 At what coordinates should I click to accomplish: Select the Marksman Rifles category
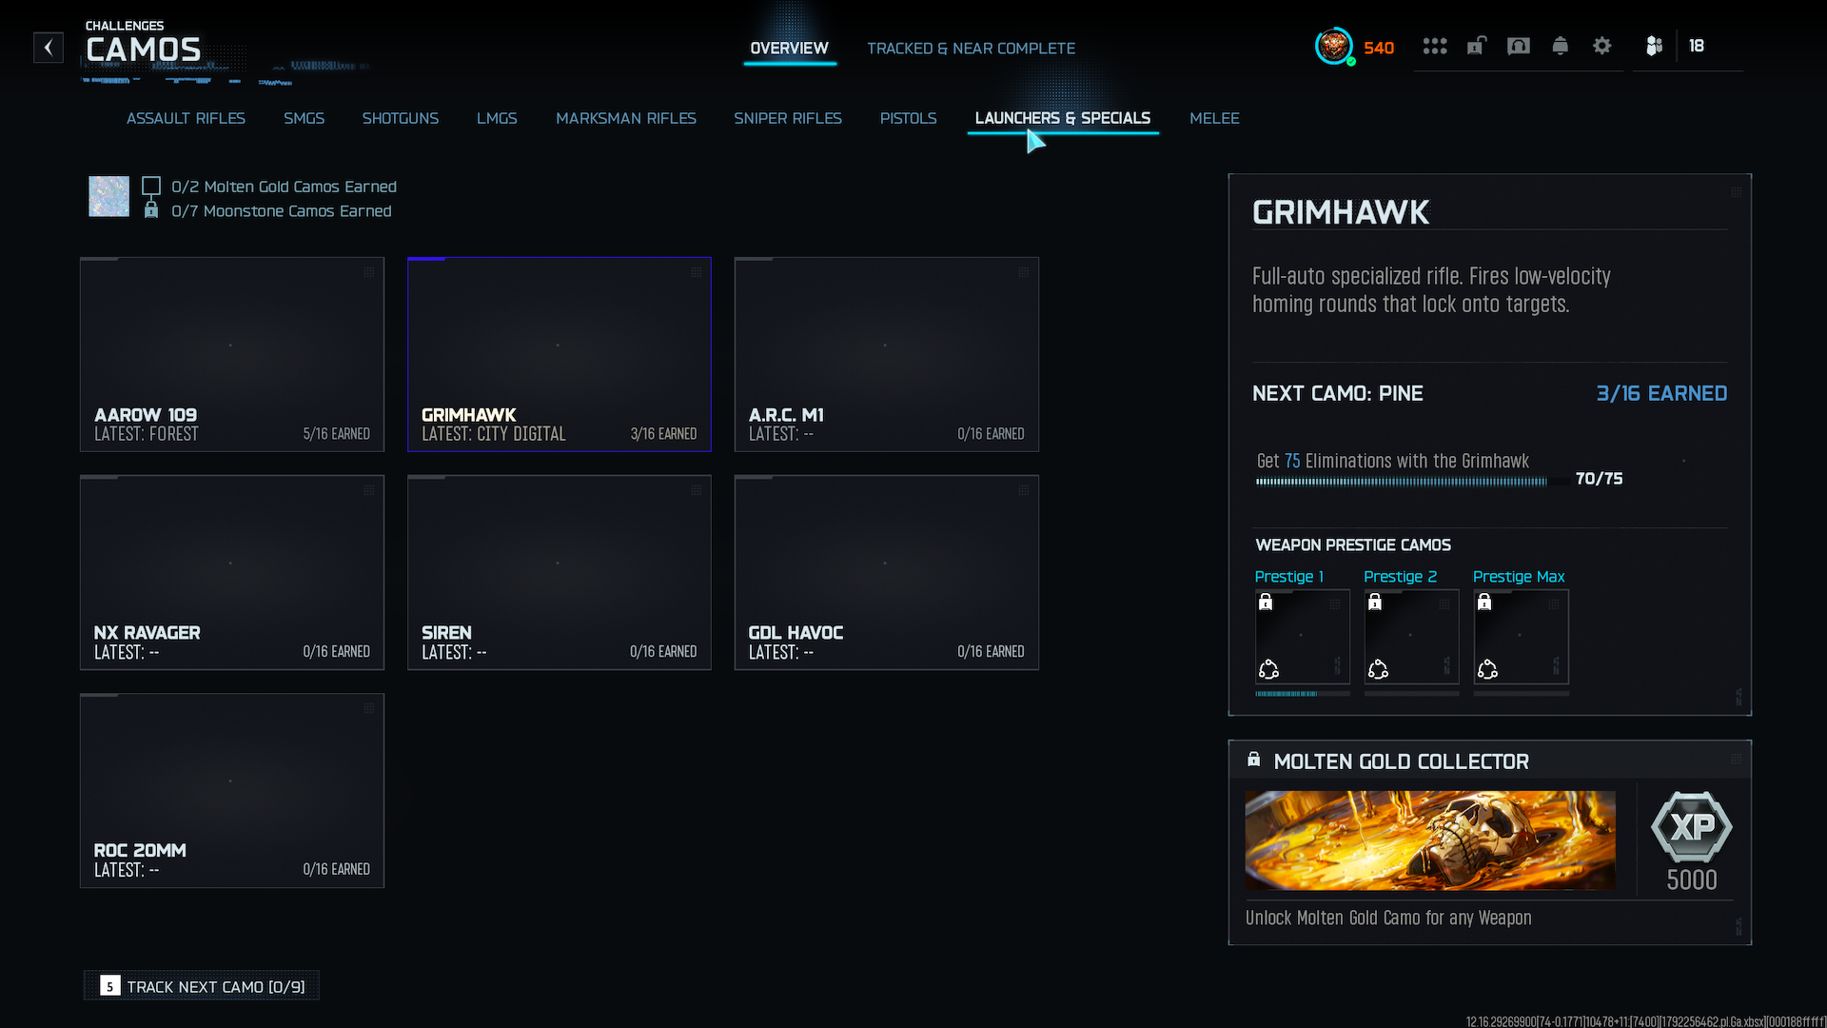[626, 118]
